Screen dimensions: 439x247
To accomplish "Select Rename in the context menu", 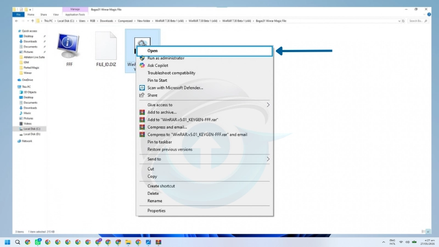I will tap(205, 201).
